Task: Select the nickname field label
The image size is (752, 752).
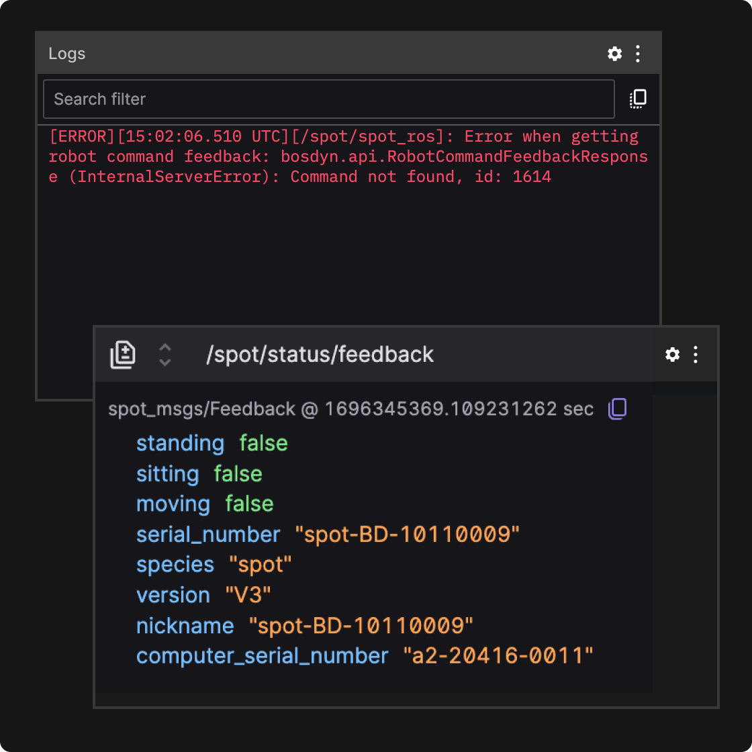Action: click(x=185, y=626)
